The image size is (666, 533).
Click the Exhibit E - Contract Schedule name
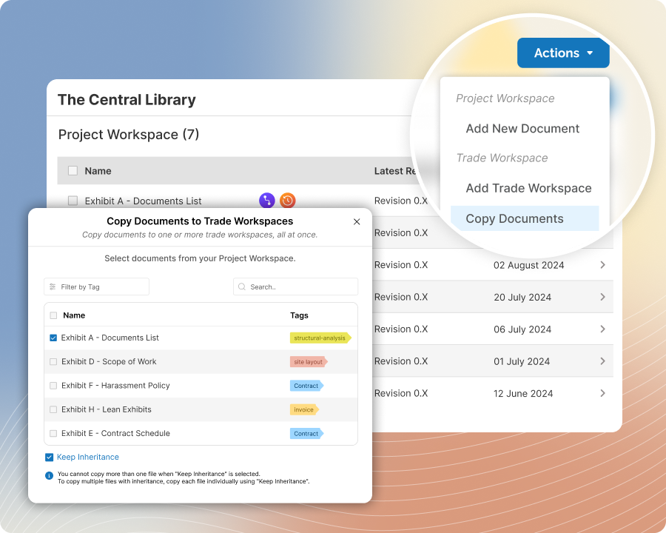point(115,434)
